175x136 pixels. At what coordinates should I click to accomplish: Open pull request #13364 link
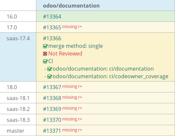pos(52,17)
